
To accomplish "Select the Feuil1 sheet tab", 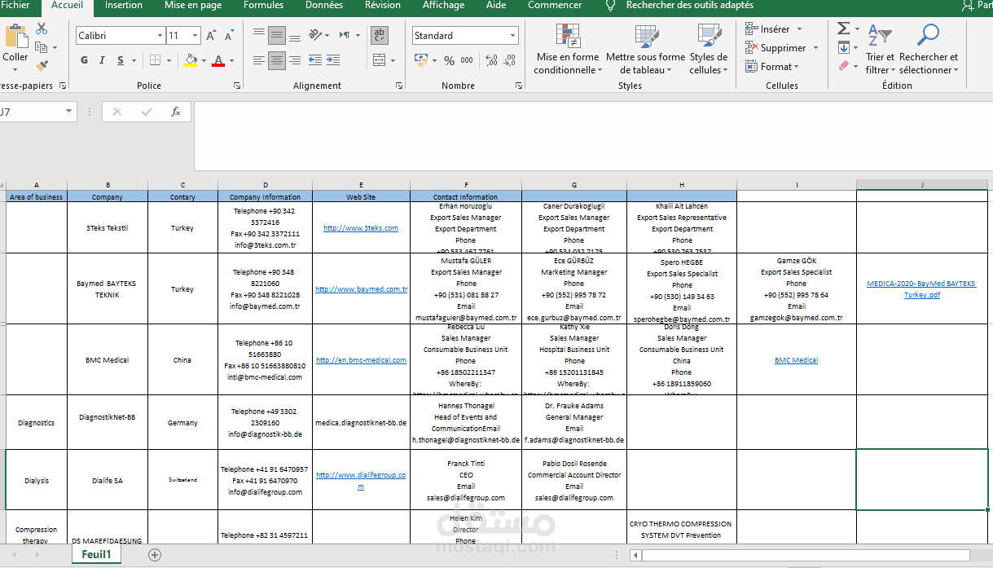I will (x=95, y=555).
